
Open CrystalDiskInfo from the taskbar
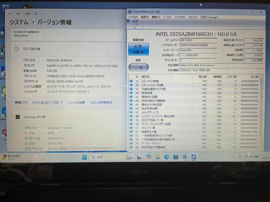tap(194, 157)
